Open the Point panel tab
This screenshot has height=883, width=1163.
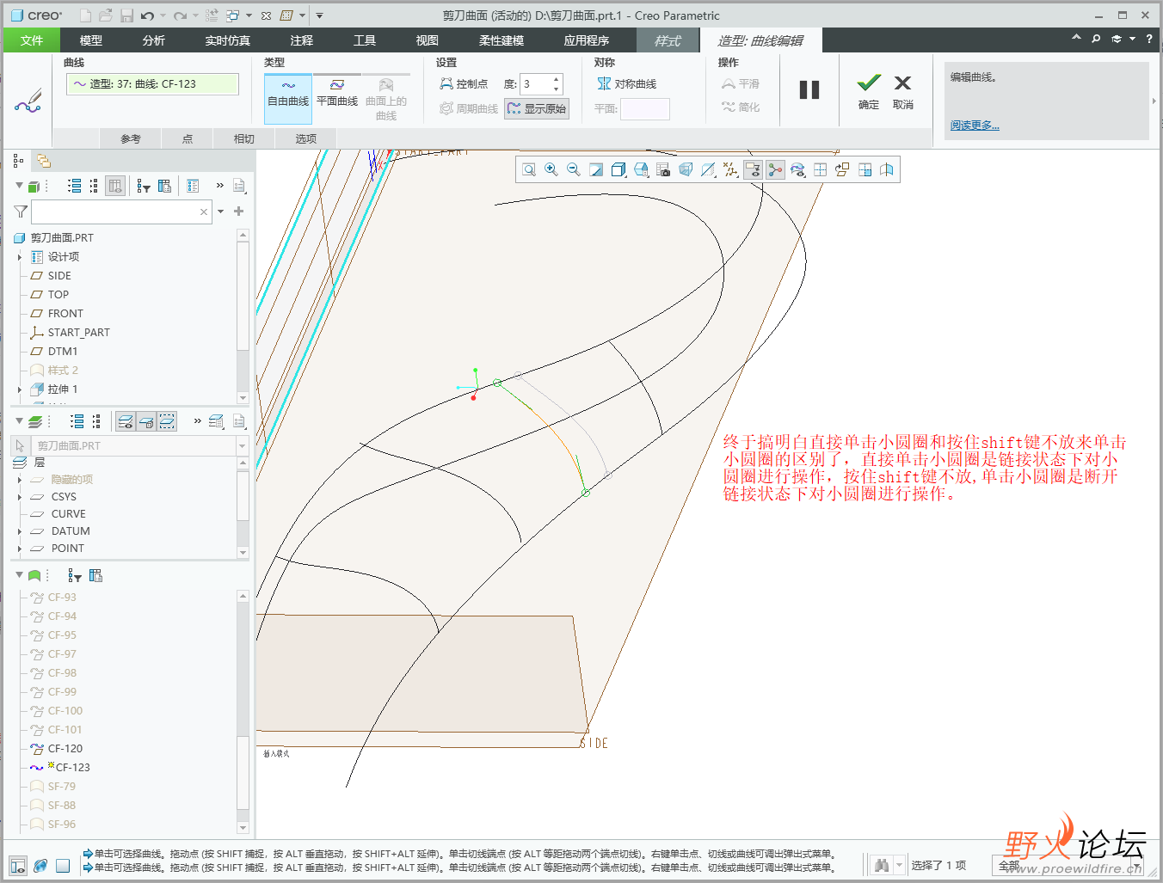pos(188,138)
